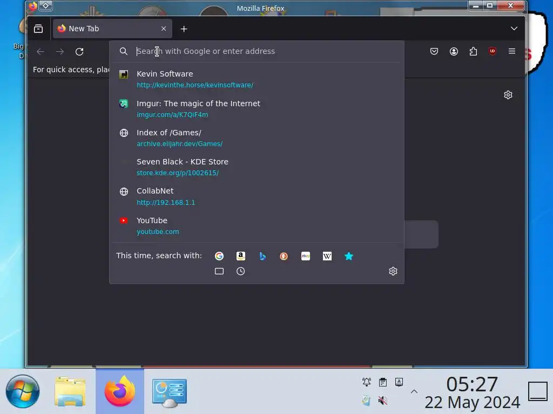553x414 pixels.
Task: Open System Settings taskbar icon
Action: (x=169, y=392)
